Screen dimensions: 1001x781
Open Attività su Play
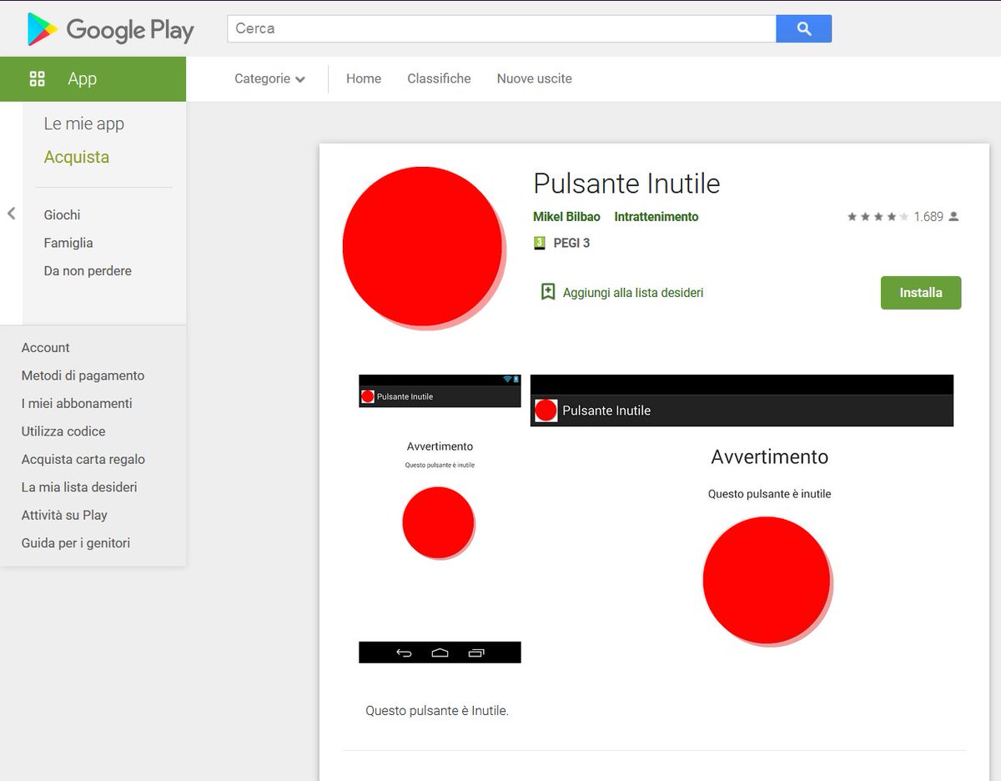(64, 516)
